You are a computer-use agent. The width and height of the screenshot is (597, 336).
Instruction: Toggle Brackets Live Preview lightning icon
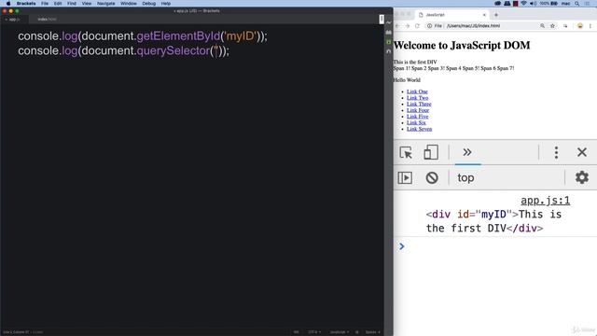pyautogui.click(x=388, y=23)
